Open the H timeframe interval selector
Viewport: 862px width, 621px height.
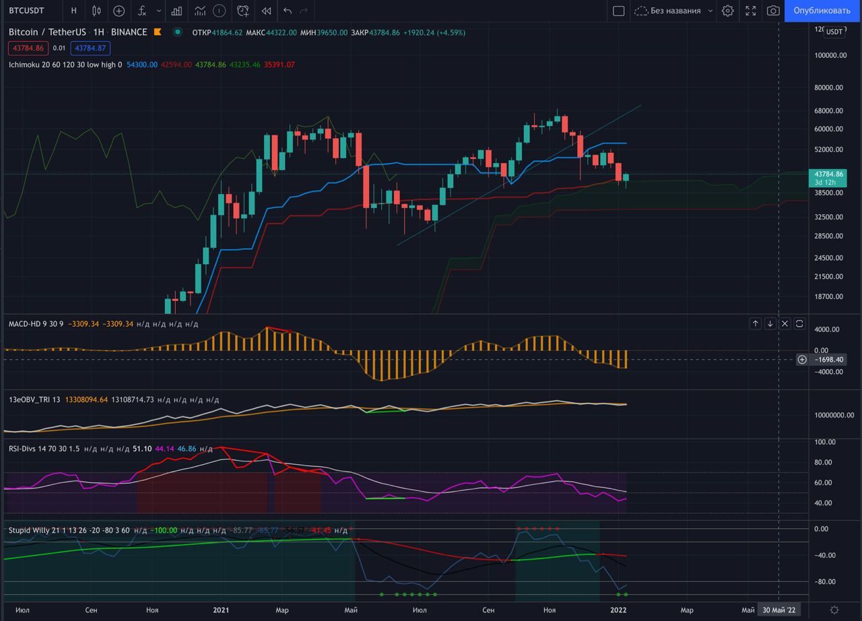pyautogui.click(x=73, y=11)
